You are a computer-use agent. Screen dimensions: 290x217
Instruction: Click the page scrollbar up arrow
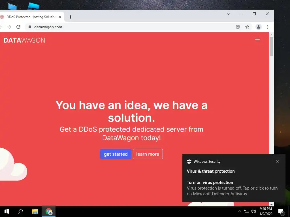pos(271,34)
